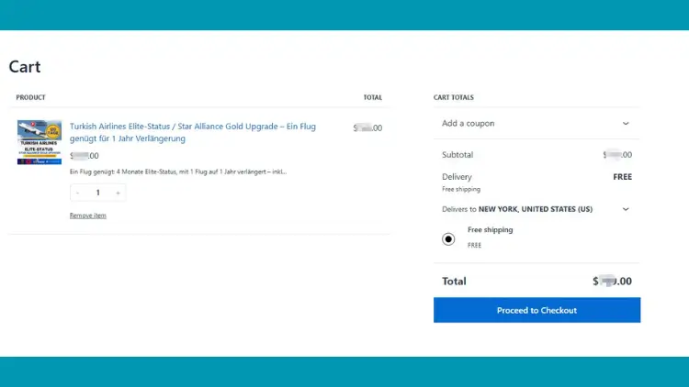Viewport: 689px width, 387px height.
Task: Select the Free shipping radio button
Action: [448, 238]
